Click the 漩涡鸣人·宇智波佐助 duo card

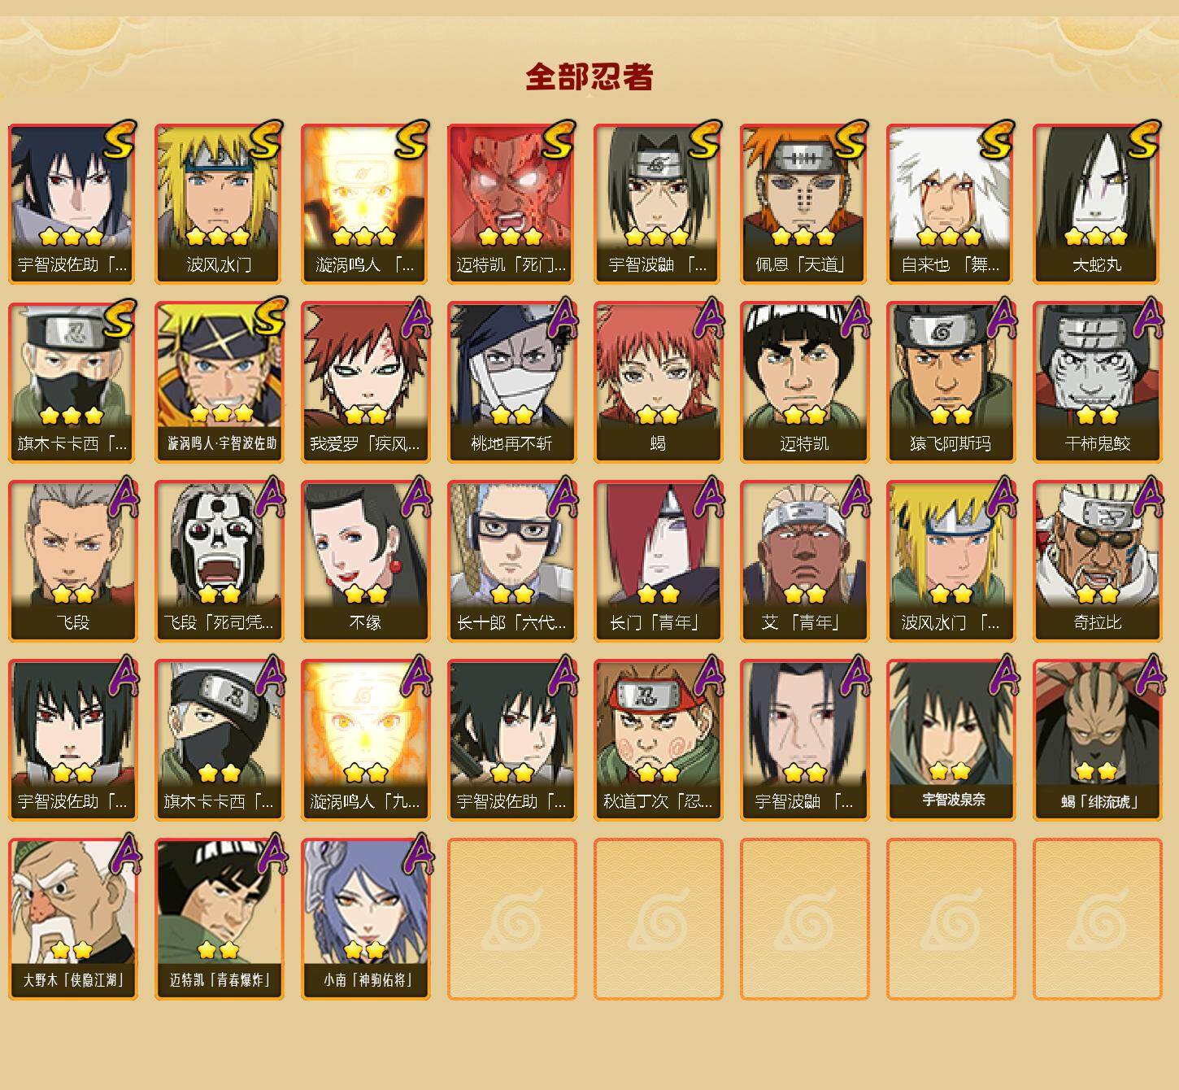pos(219,382)
